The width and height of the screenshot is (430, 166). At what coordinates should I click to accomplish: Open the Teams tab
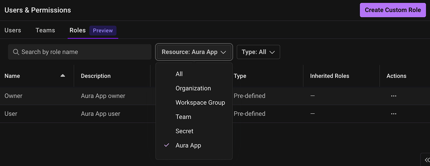pos(45,30)
